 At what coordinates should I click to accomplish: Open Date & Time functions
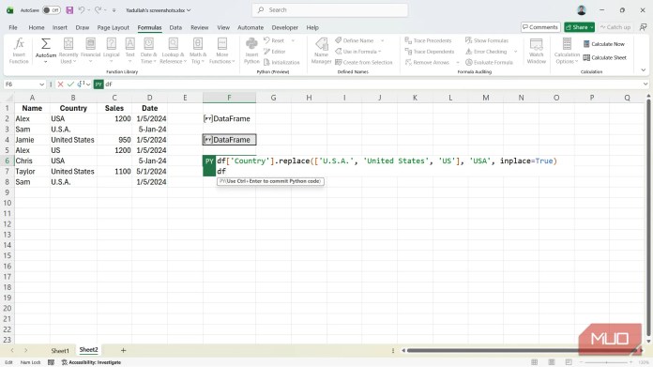click(x=148, y=51)
